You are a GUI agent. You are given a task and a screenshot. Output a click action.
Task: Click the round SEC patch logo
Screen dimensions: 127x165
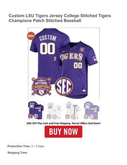pyautogui.click(x=64, y=87)
